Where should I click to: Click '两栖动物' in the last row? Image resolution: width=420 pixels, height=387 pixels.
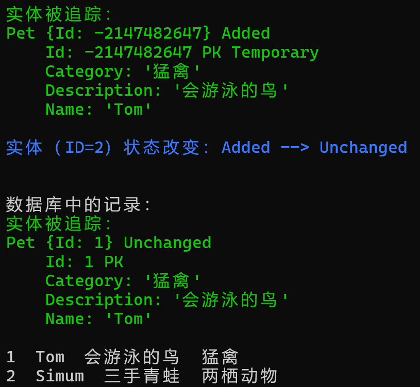click(240, 376)
